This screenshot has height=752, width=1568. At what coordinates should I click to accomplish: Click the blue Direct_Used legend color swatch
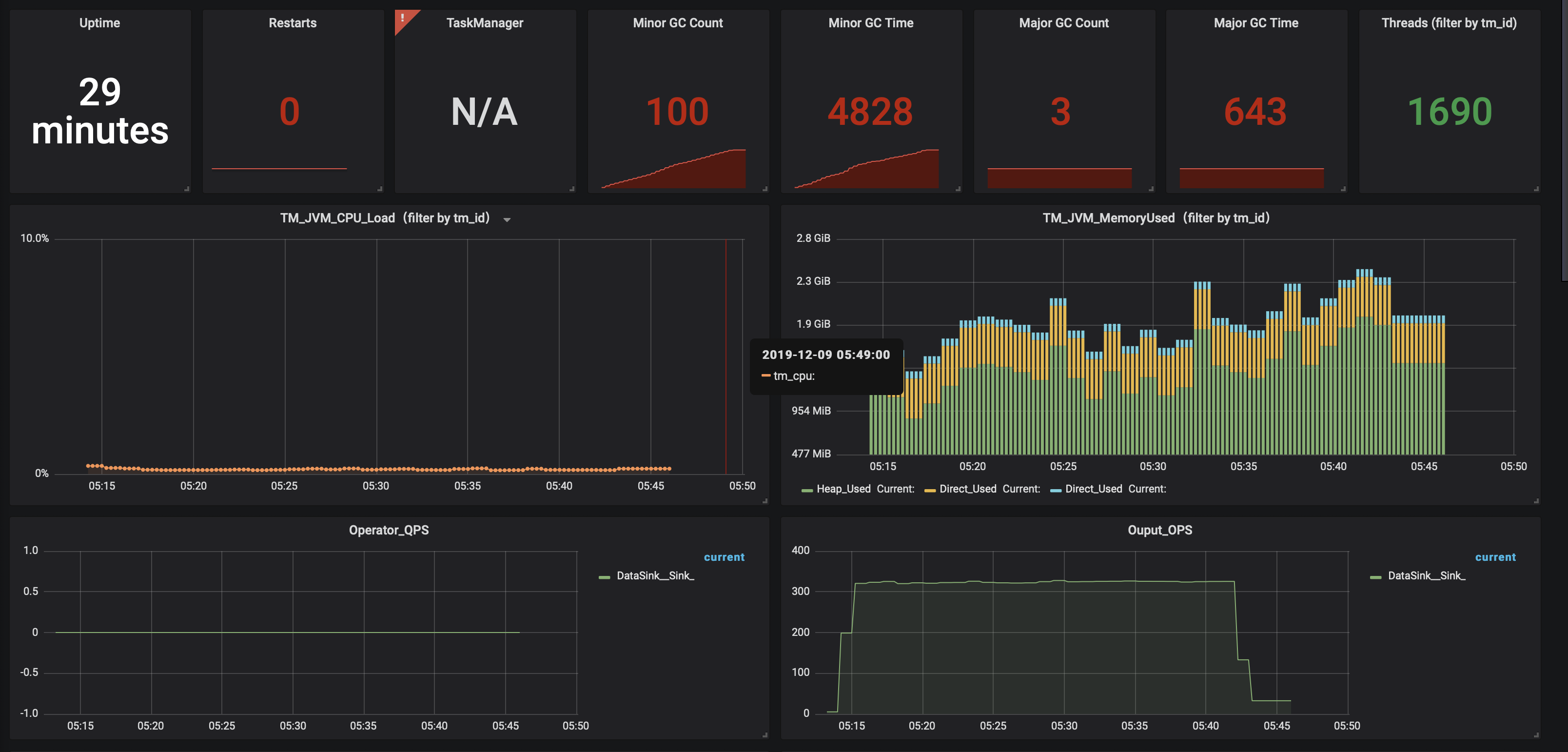(x=1056, y=490)
